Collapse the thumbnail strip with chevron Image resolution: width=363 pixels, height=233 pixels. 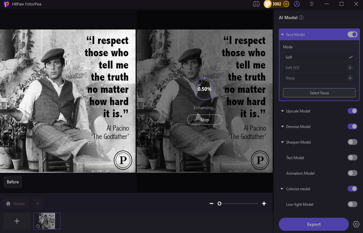pos(38,203)
